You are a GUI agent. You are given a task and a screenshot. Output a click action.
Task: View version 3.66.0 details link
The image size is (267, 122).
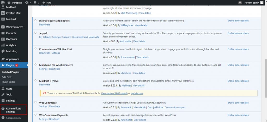(114, 93)
